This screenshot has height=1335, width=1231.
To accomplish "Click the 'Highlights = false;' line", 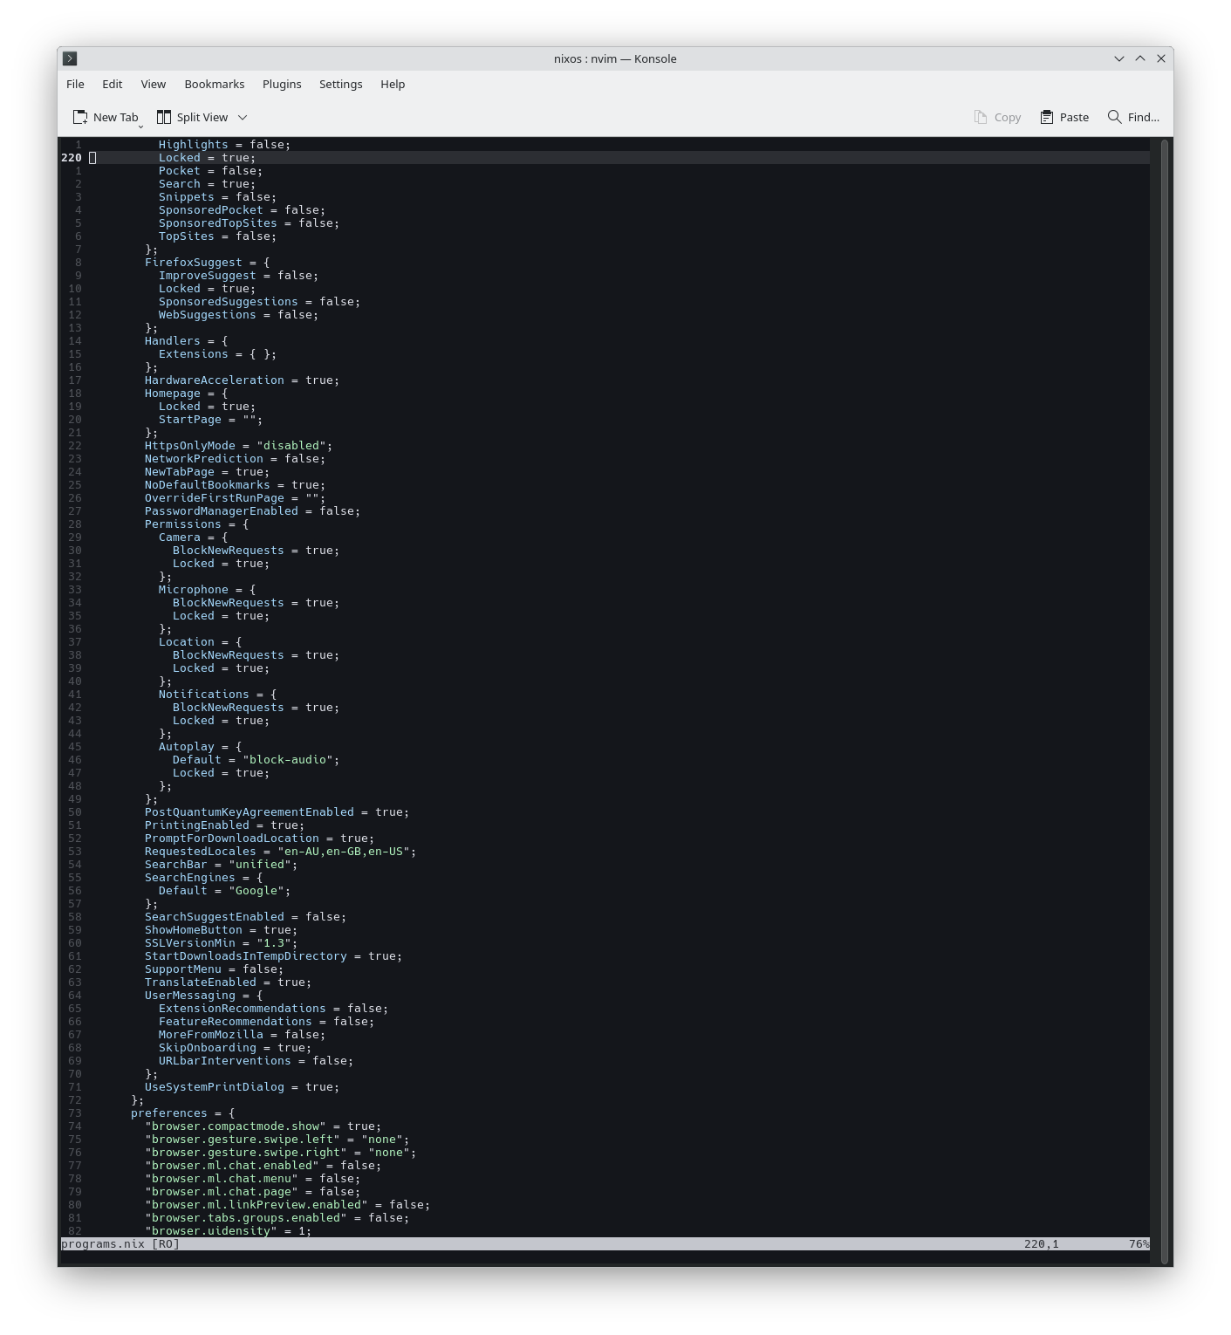I will pos(224,145).
